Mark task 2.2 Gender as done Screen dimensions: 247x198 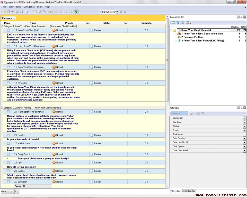click(x=8, y=135)
